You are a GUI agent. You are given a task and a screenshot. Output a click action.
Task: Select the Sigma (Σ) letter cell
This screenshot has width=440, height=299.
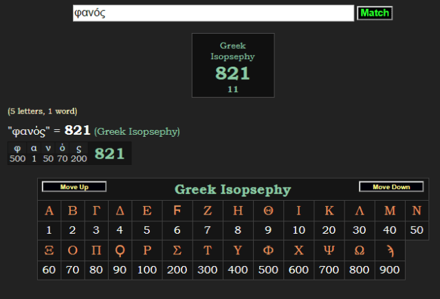pos(177,250)
